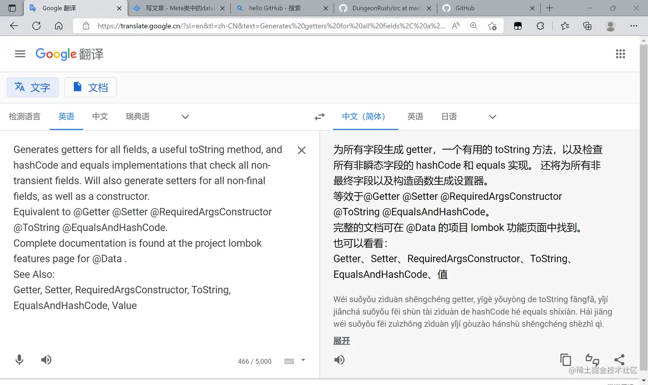Copy the translation to clipboard

566,360
